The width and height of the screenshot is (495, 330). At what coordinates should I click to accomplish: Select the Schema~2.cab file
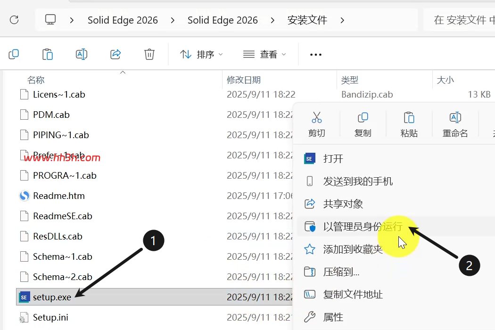point(63,277)
